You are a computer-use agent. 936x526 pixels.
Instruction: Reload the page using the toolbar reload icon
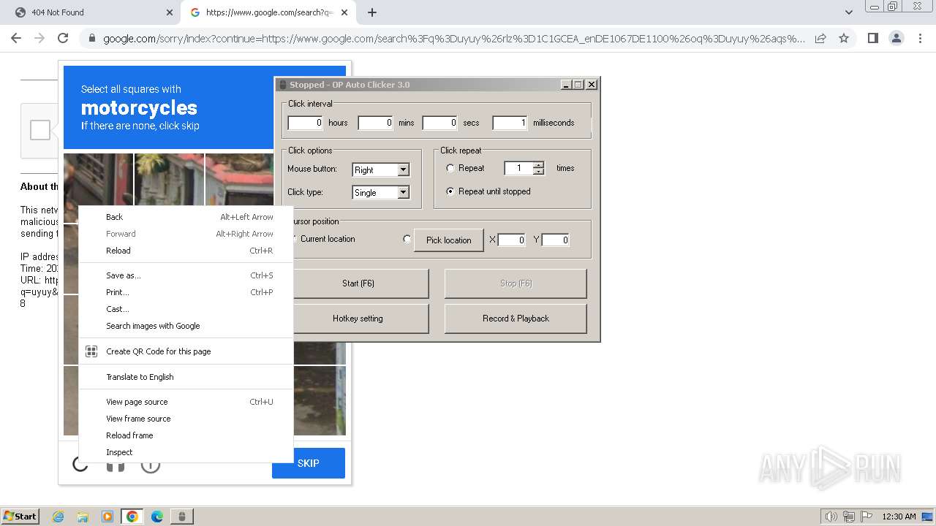[63, 38]
